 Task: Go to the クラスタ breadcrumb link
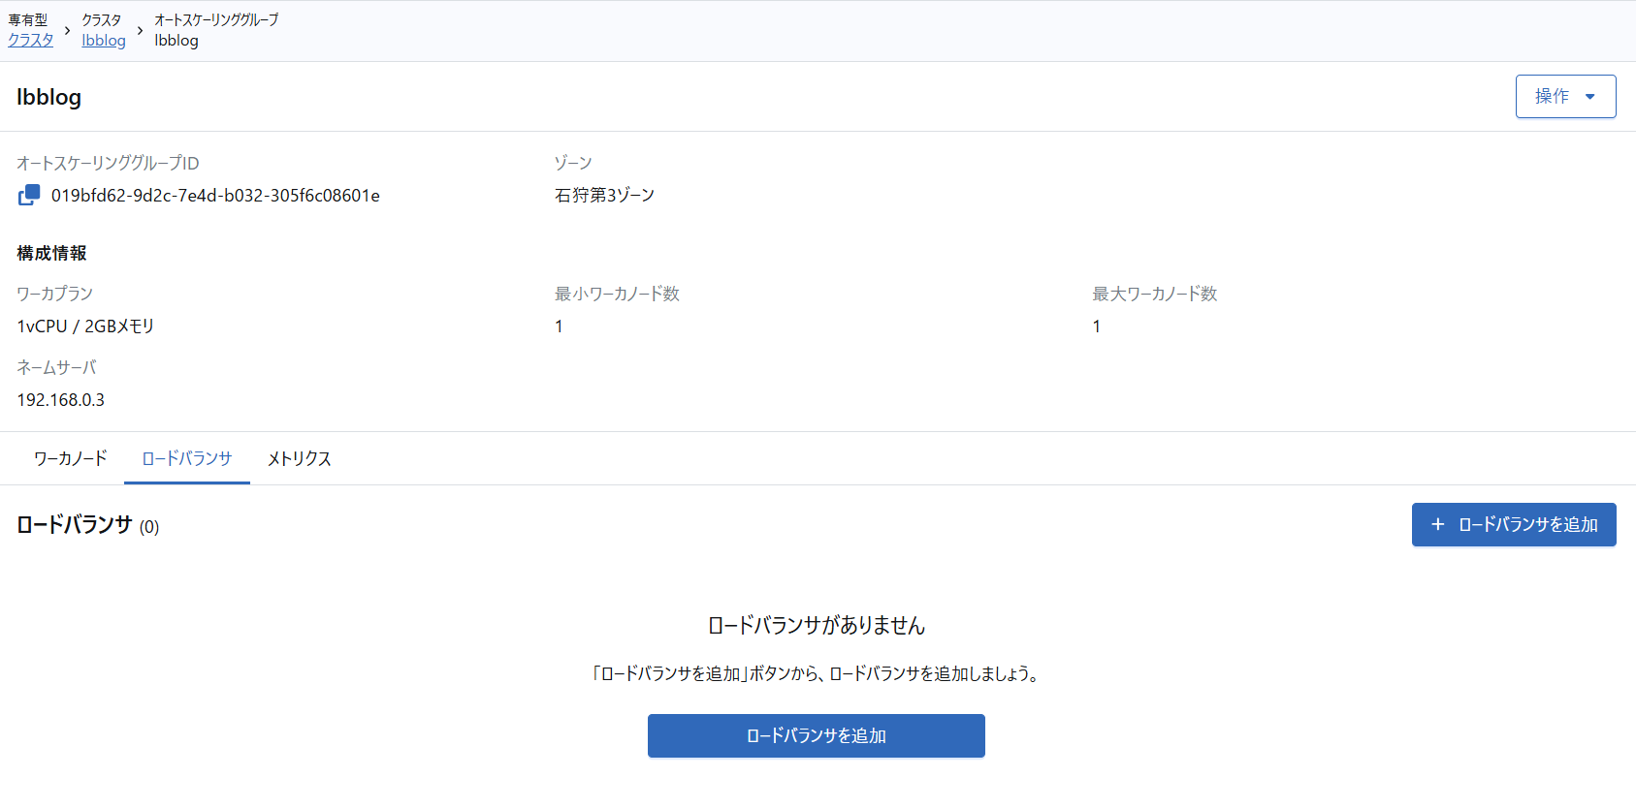click(x=31, y=40)
